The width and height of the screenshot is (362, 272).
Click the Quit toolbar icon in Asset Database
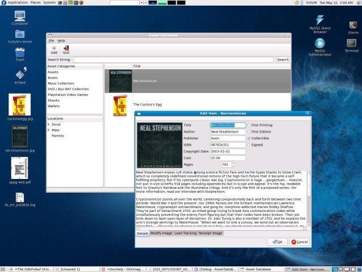[66, 49]
